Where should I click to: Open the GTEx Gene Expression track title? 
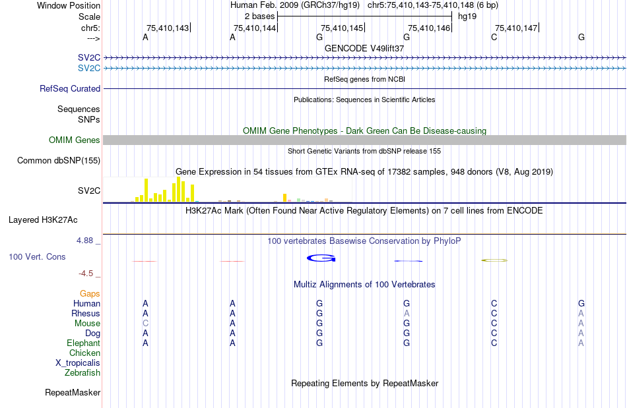click(x=364, y=171)
